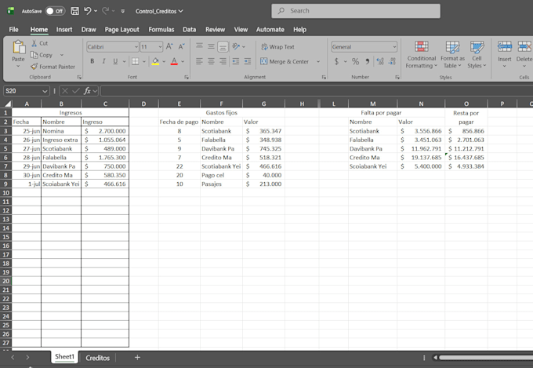Click in the Search box
The height and width of the screenshot is (368, 533).
point(356,11)
